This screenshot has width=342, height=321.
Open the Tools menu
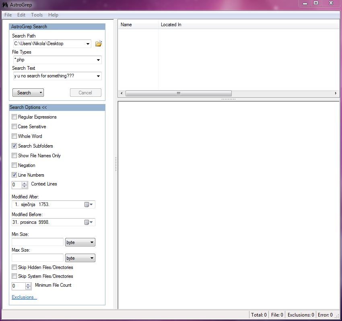37,15
